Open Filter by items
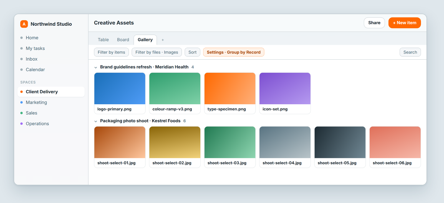 point(111,52)
